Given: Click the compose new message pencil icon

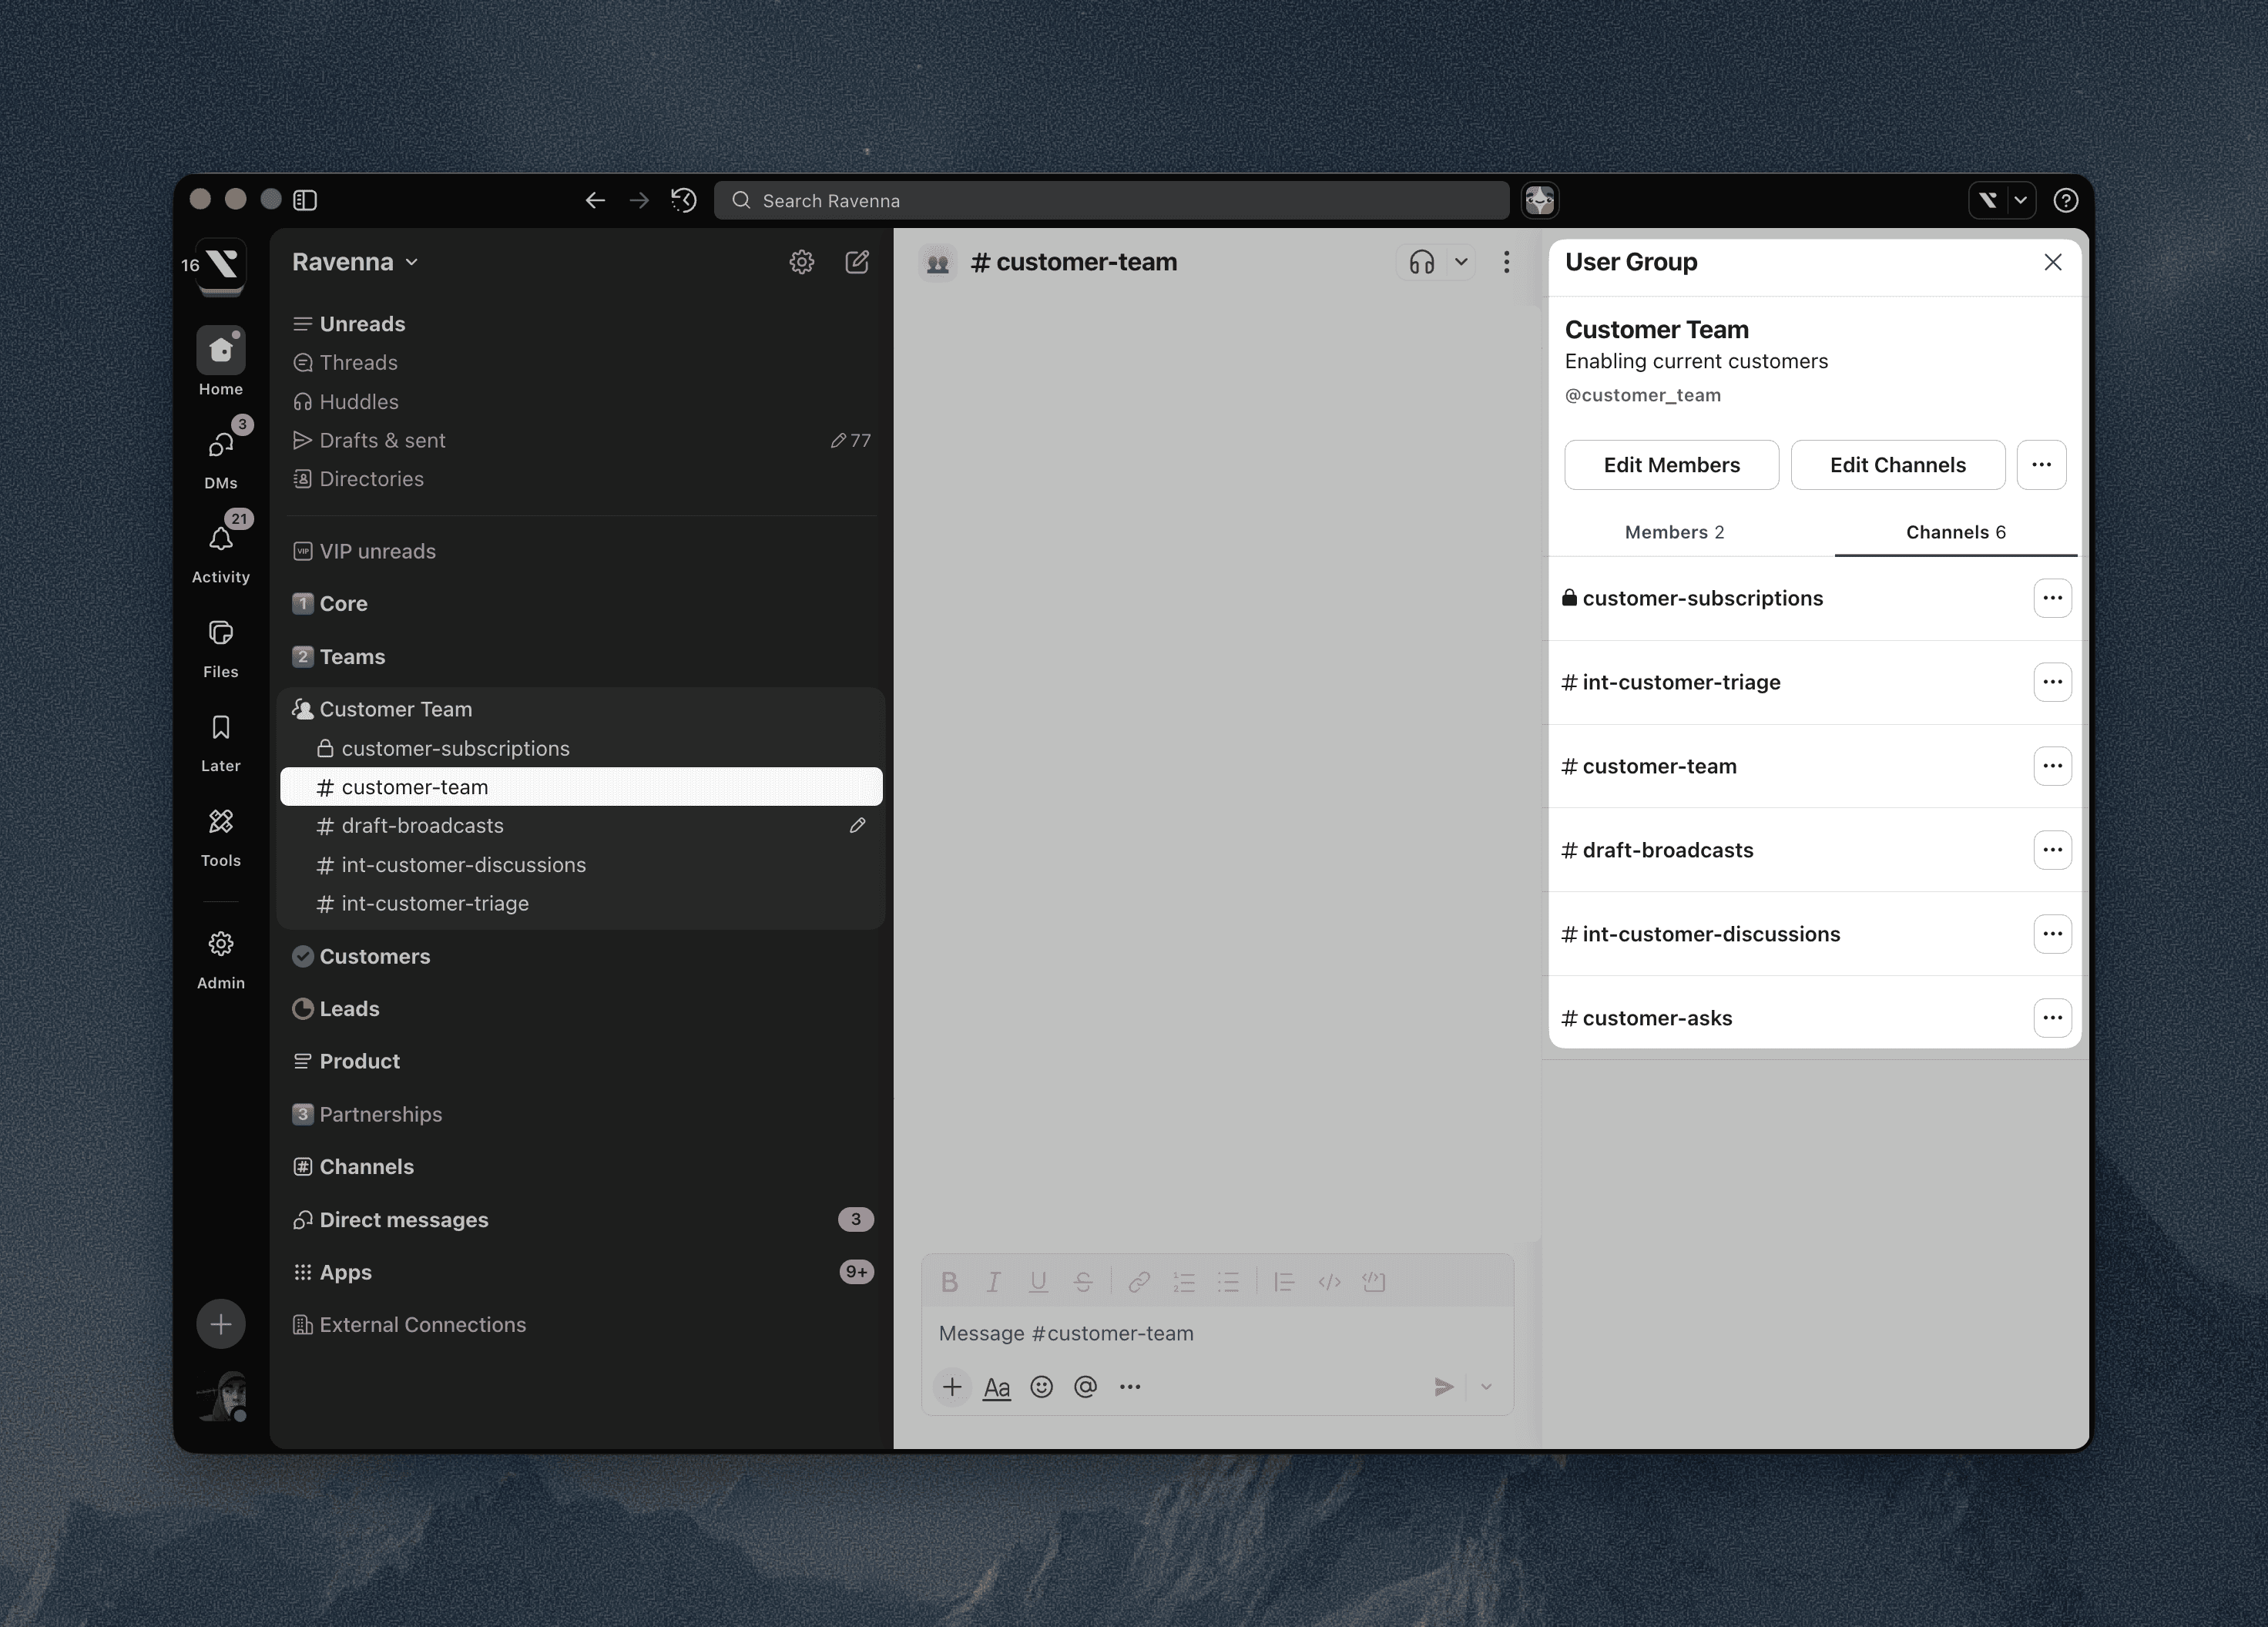Looking at the screenshot, I should (858, 262).
